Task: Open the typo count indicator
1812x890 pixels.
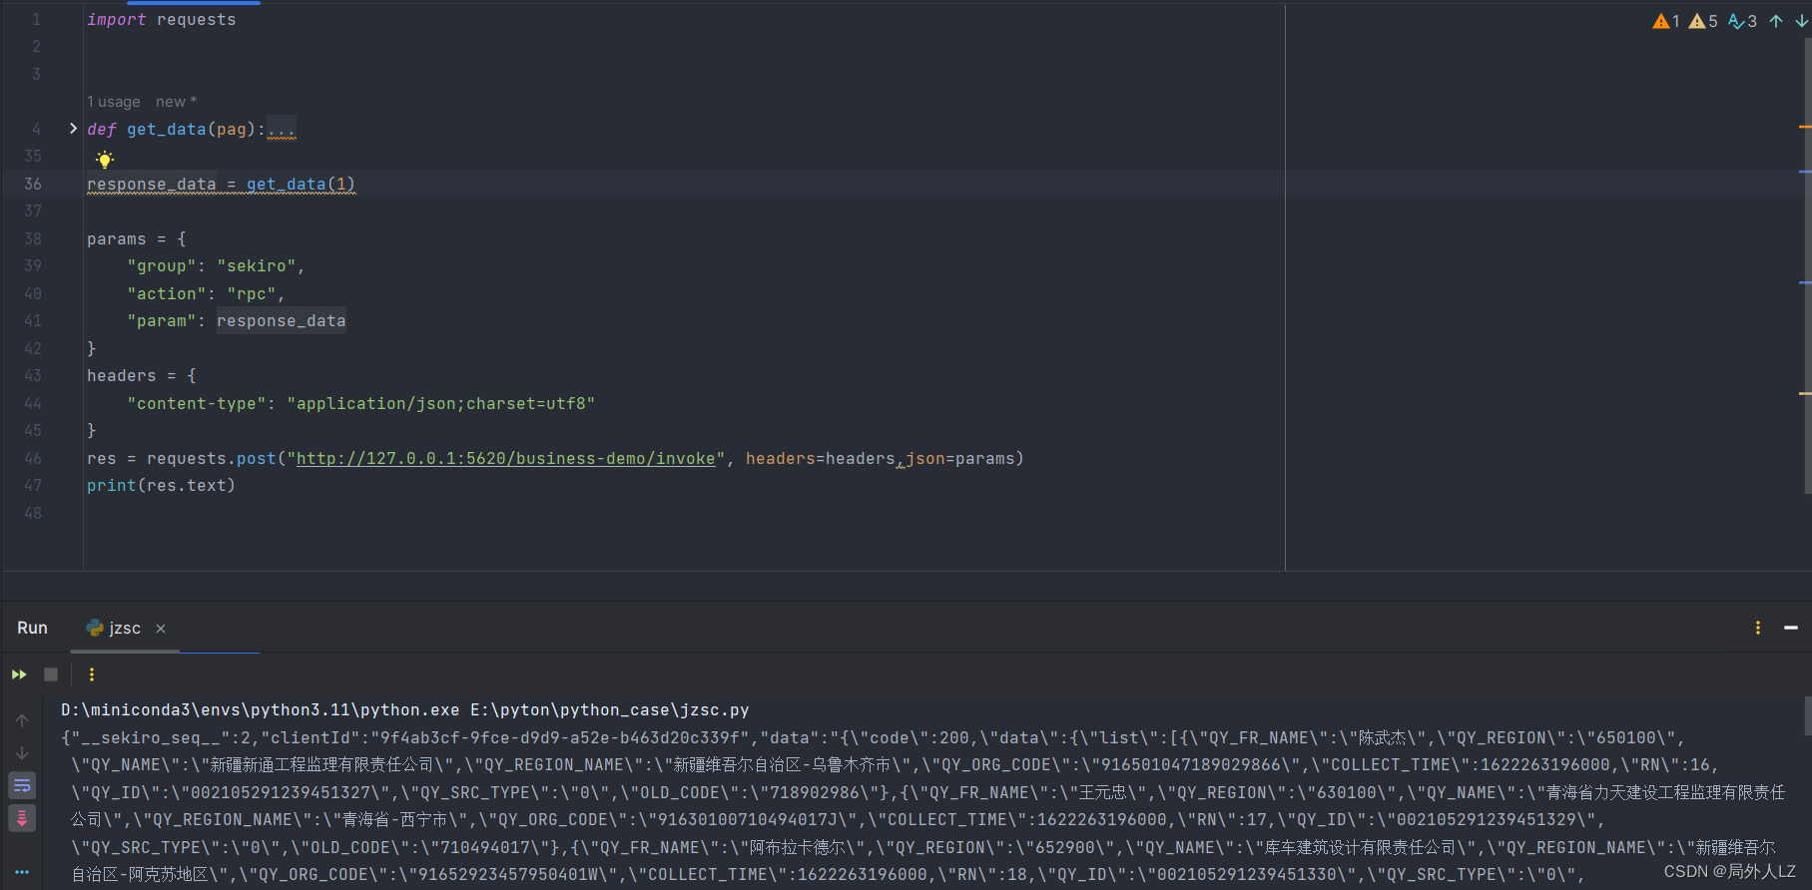Action: [x=1743, y=21]
